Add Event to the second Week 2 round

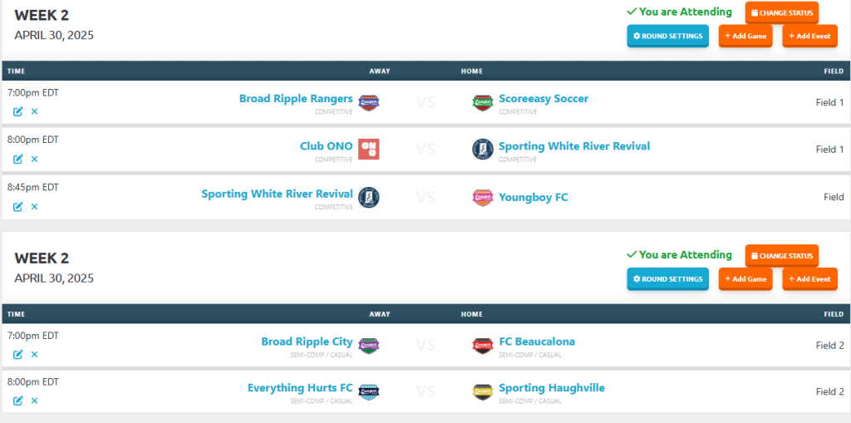click(809, 278)
